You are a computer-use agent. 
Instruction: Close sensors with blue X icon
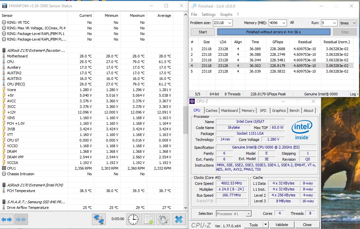click(179, 219)
